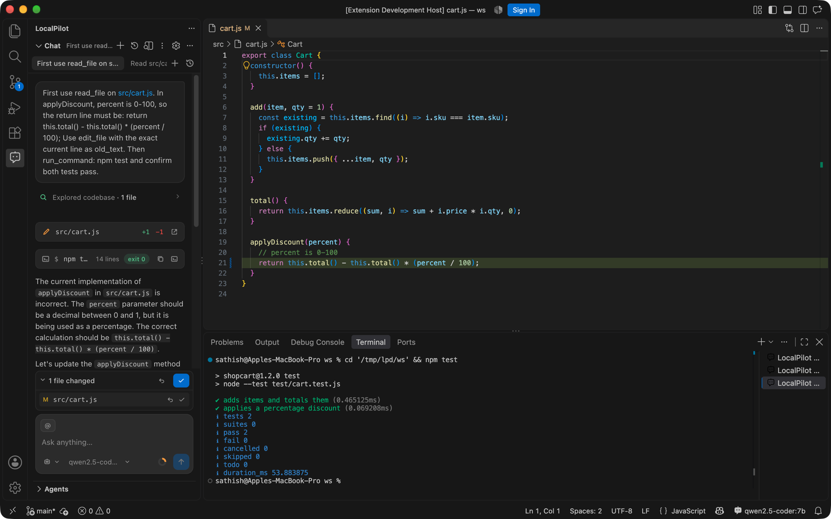This screenshot has width=831, height=519.
Task: Collapse the 1 file changed list
Action: coord(43,380)
